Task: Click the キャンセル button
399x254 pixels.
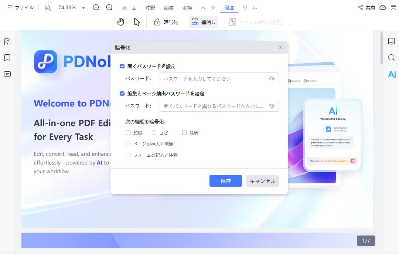Action: click(x=263, y=181)
